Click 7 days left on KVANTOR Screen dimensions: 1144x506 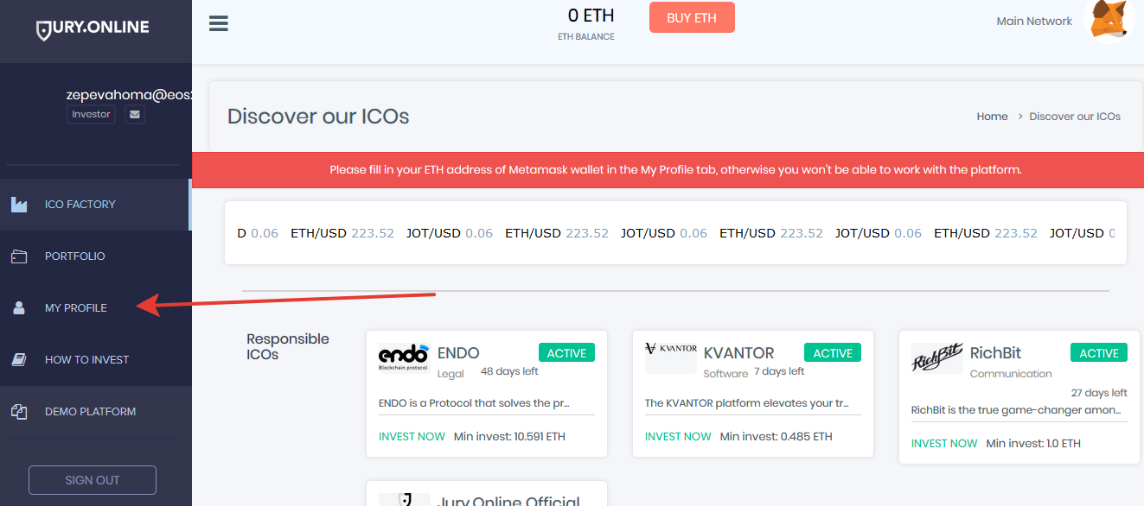pyautogui.click(x=779, y=372)
